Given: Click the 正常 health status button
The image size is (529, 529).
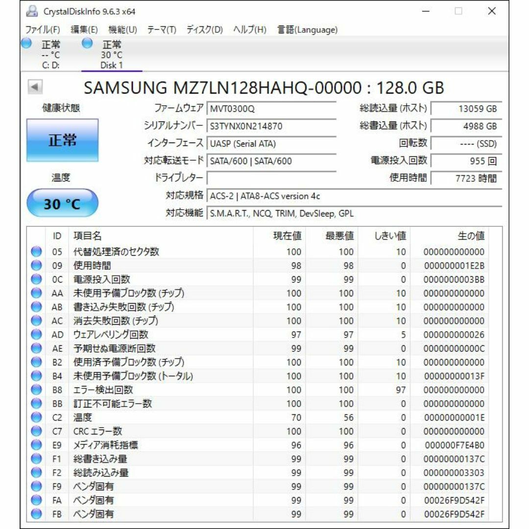Looking at the screenshot, I should 62,140.
